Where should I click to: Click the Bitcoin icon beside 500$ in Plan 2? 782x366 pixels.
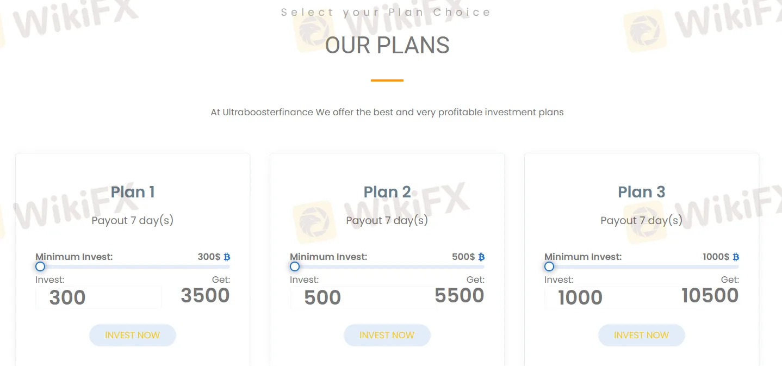[x=481, y=257]
